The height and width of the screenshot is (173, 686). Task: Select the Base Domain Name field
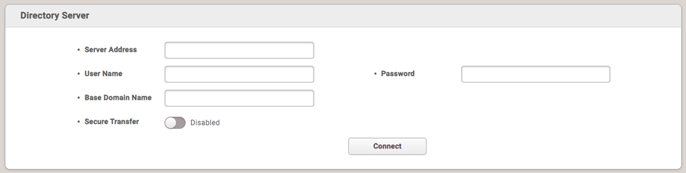point(239,98)
